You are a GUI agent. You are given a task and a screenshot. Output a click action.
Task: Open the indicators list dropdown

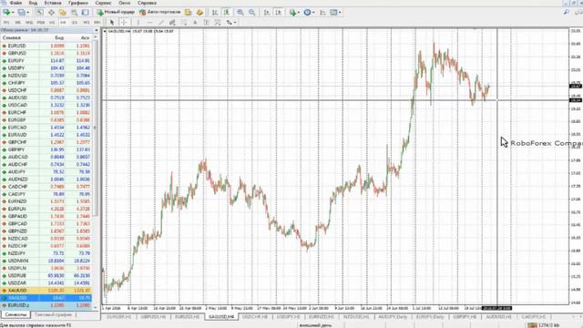294,12
